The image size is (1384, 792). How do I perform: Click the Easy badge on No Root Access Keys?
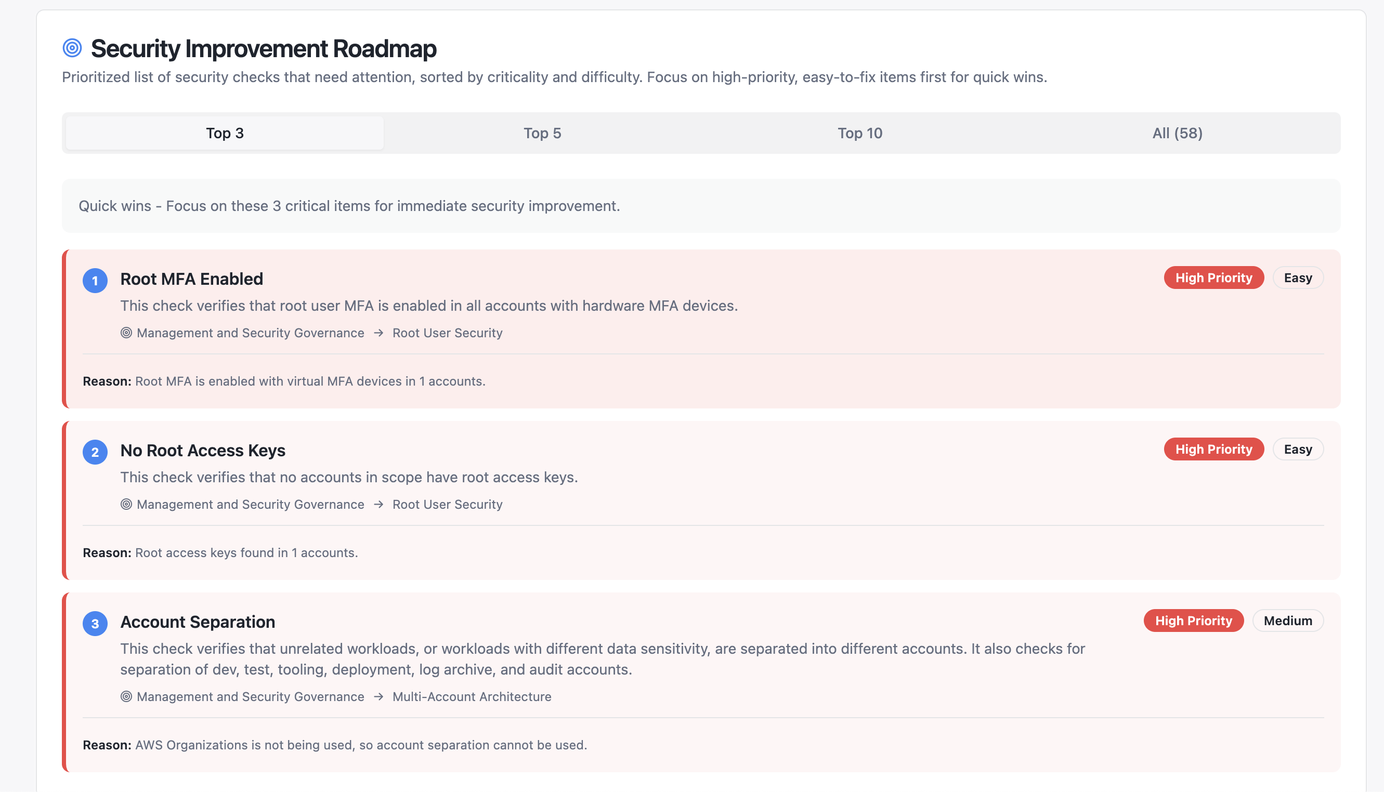pos(1298,450)
